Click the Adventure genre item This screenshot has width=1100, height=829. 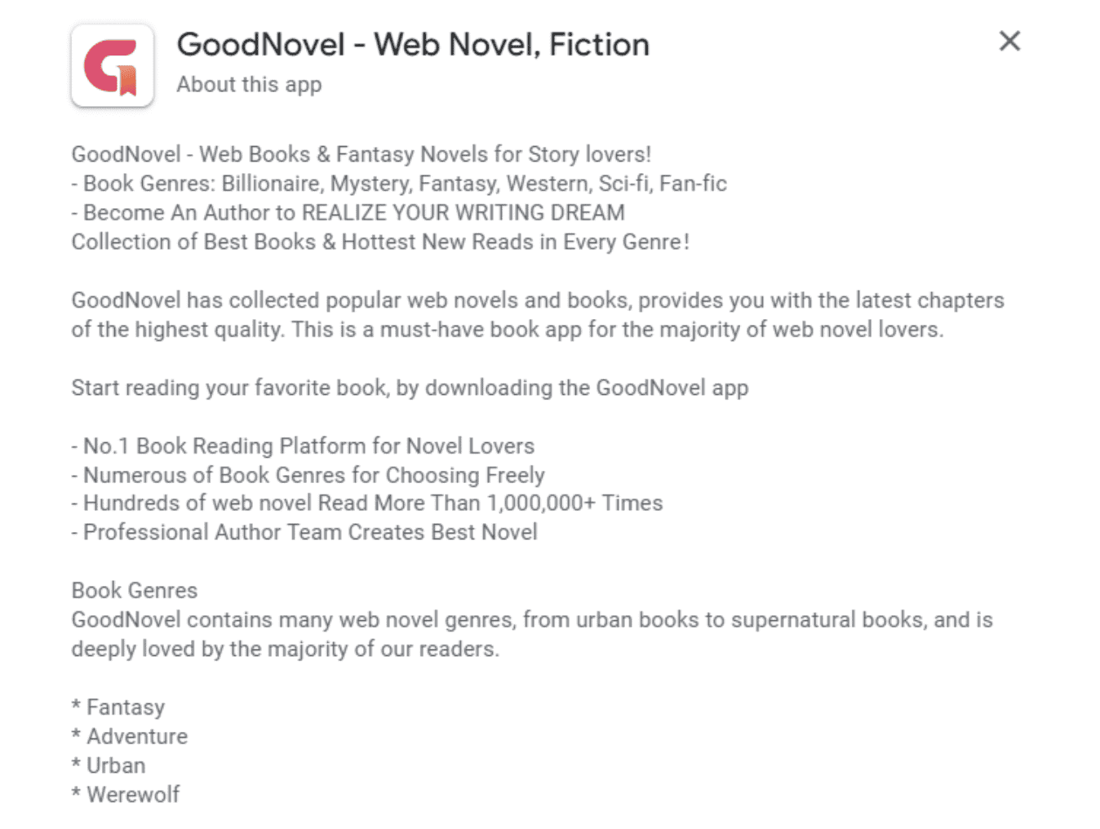(x=130, y=737)
